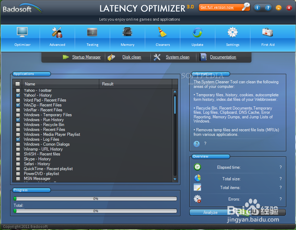Click the applications list scrollbar thumb
This screenshot has height=230, width=296.
click(x=175, y=105)
